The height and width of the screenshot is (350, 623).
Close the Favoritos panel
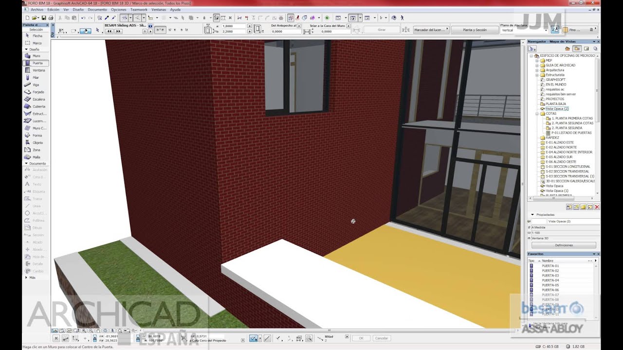click(x=598, y=254)
